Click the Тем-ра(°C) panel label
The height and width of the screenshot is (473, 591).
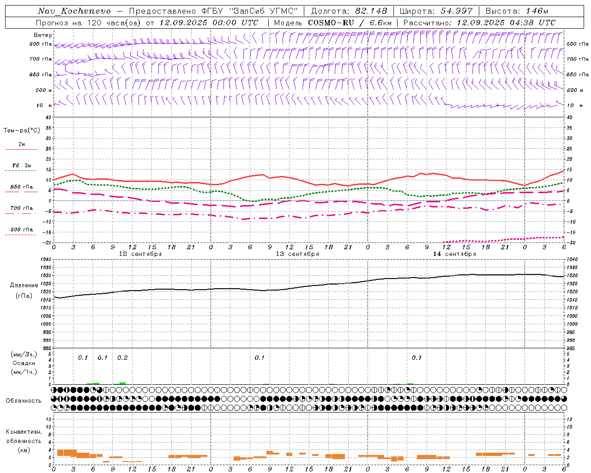coord(22,131)
